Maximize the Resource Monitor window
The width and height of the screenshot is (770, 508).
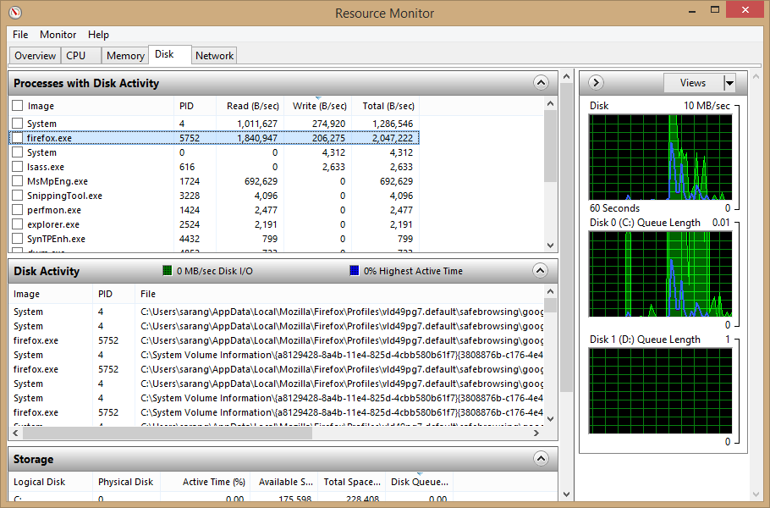715,10
